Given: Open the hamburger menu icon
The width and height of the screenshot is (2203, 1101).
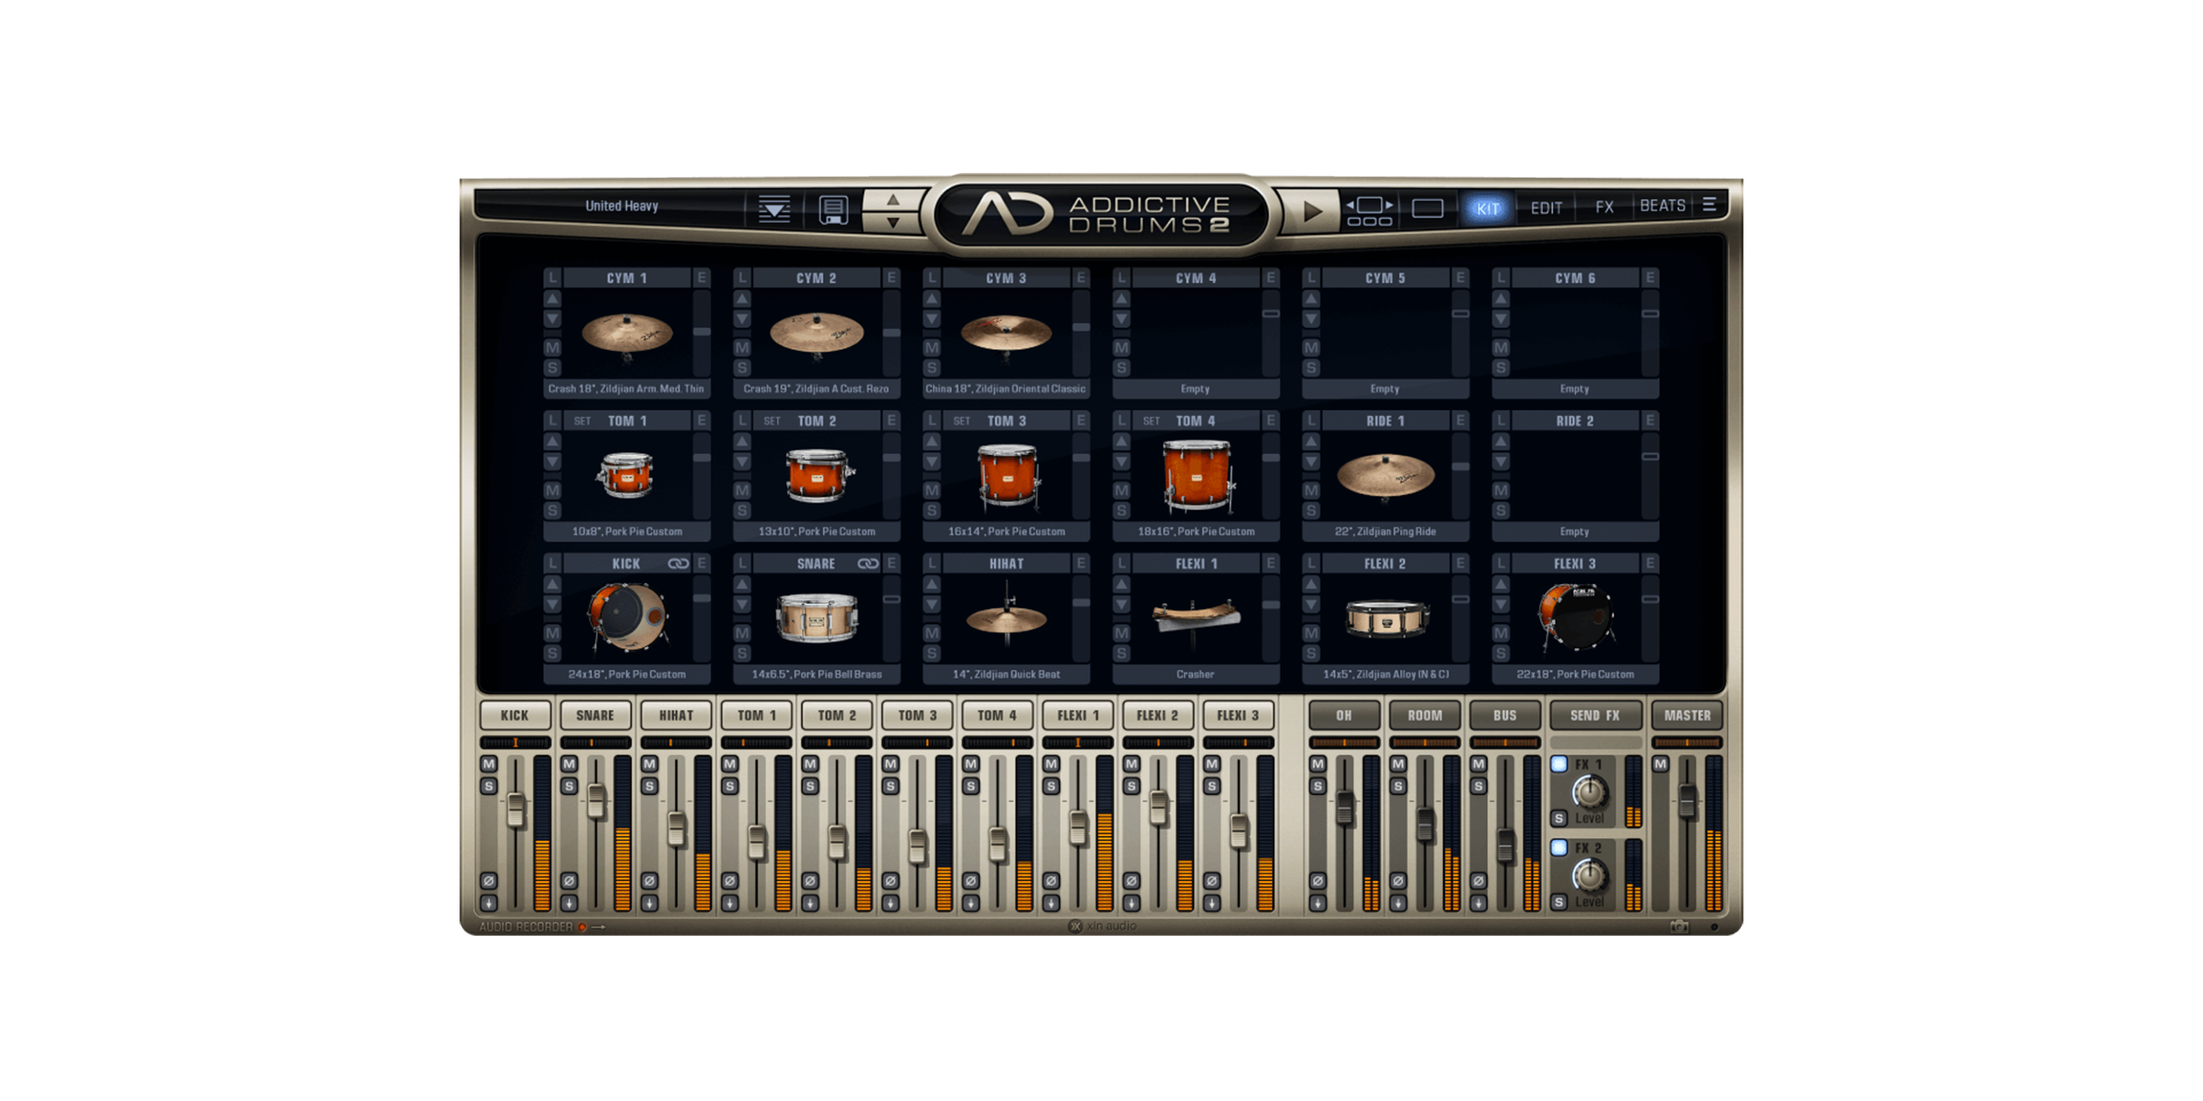Looking at the screenshot, I should pos(1709,205).
